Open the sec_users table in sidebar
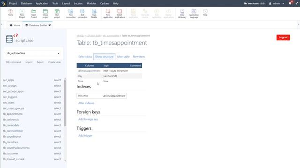300x168 pixels. coord(8,103)
